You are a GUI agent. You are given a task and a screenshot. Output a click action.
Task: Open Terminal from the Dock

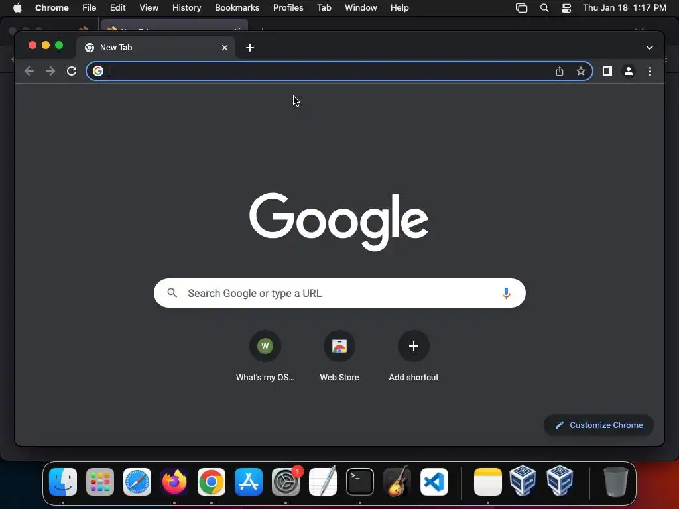tap(360, 482)
